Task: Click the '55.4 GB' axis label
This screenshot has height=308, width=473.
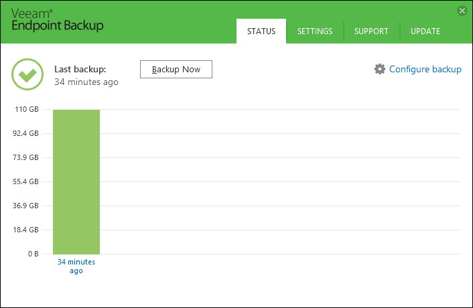Action: click(x=25, y=181)
